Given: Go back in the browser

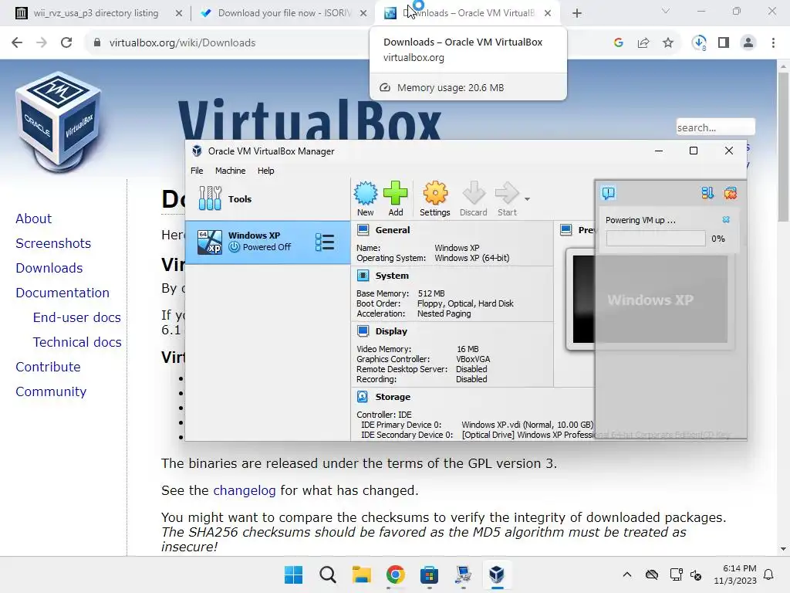Looking at the screenshot, I should [x=17, y=43].
